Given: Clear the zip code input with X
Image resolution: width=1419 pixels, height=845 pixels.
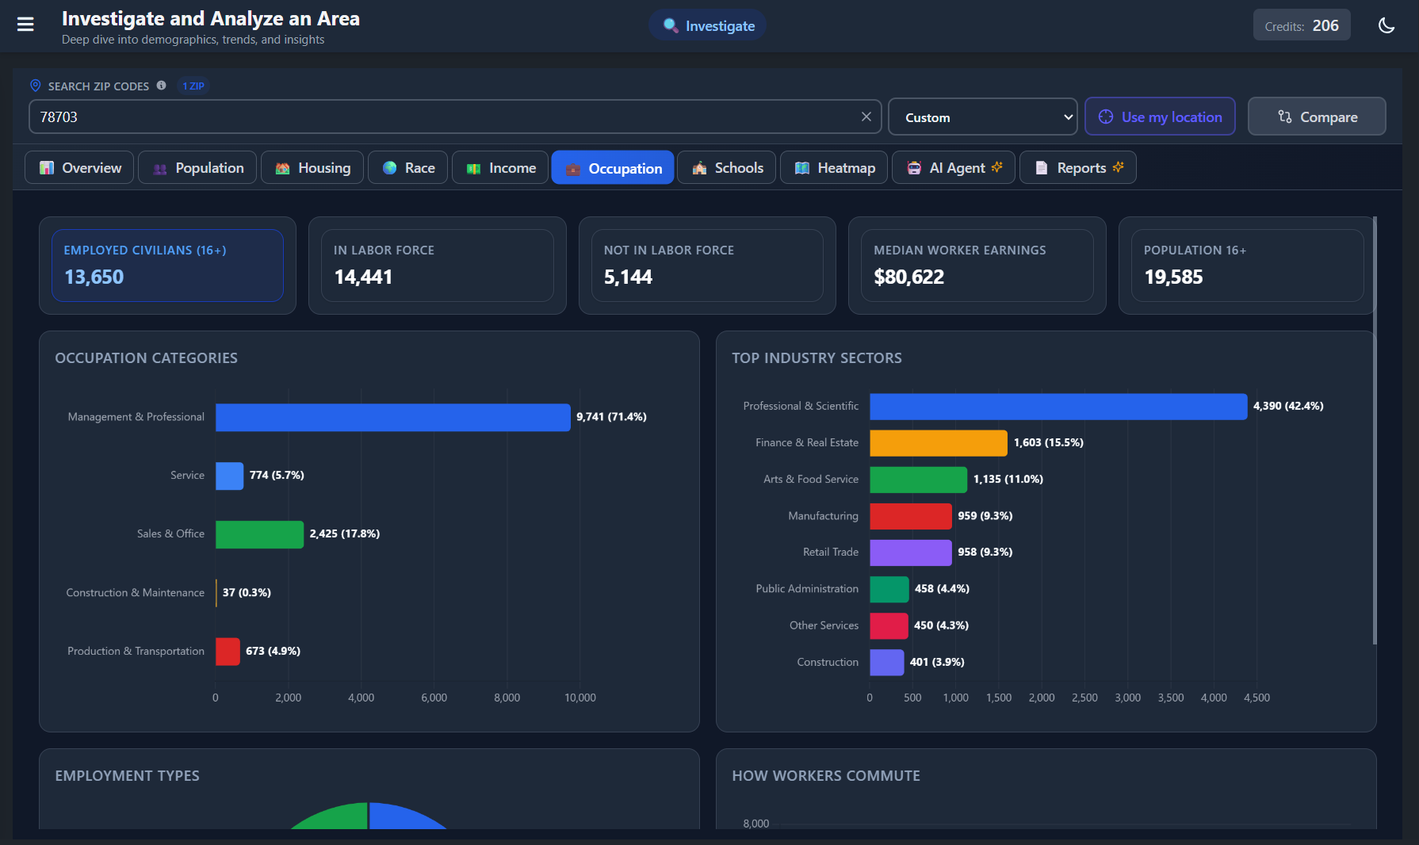Looking at the screenshot, I should pyautogui.click(x=866, y=117).
